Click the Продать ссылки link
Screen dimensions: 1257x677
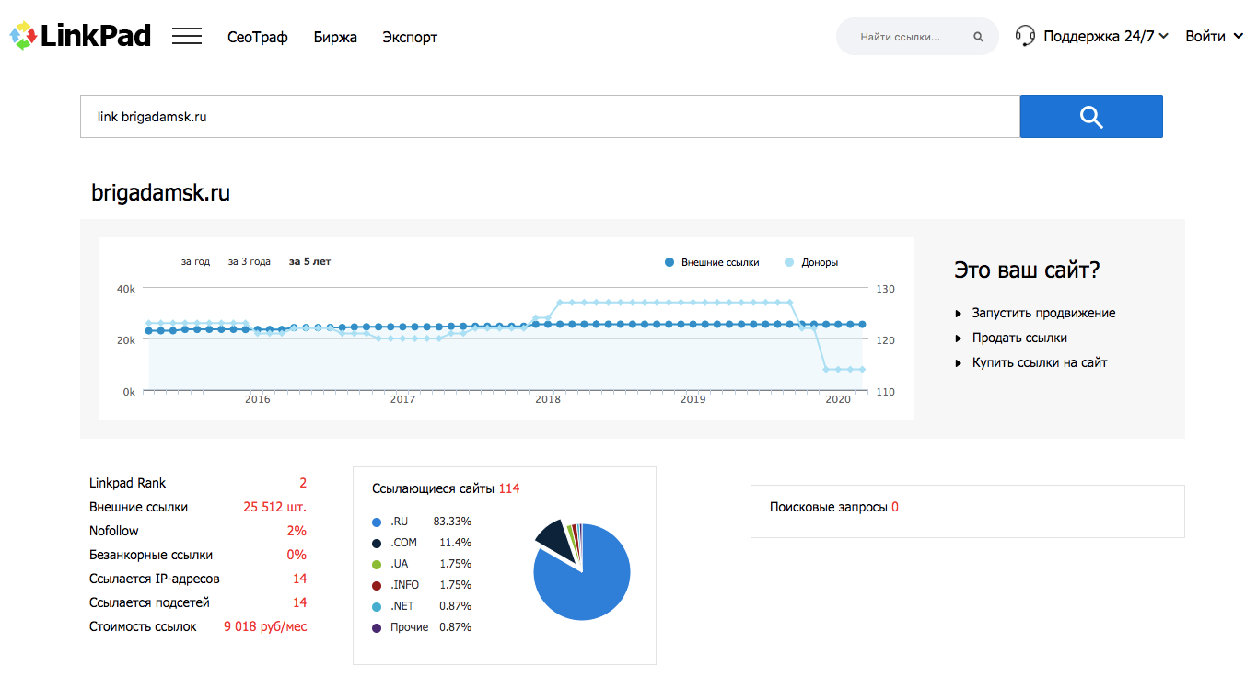pyautogui.click(x=1019, y=338)
